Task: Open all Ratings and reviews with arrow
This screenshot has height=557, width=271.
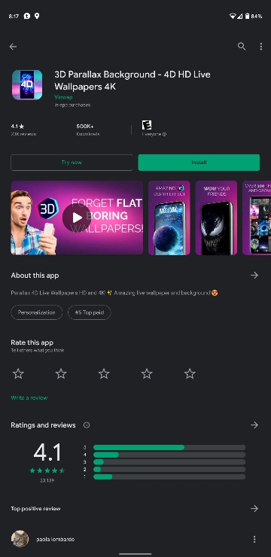Action: (x=254, y=425)
